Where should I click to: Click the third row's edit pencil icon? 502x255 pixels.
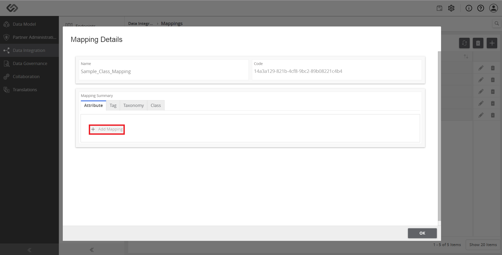pyautogui.click(x=481, y=91)
